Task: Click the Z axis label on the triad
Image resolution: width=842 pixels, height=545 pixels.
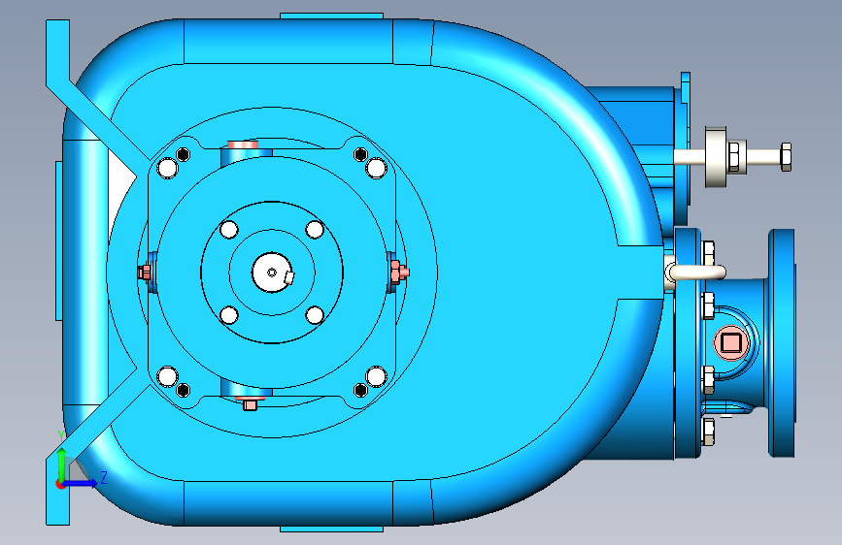Action: [x=104, y=477]
